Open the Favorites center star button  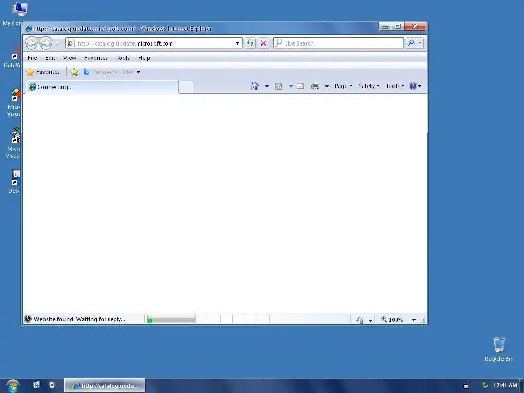[x=43, y=72]
